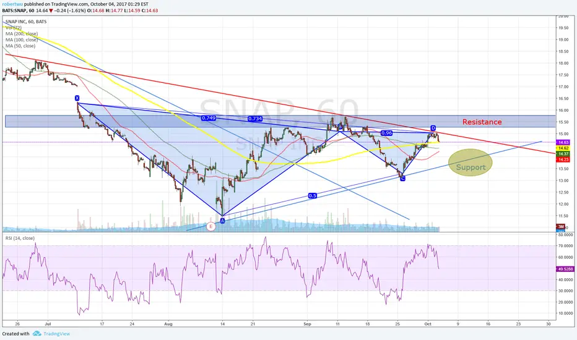Click the RSI value tag 49.5288
The height and width of the screenshot is (340, 577).
[565, 269]
